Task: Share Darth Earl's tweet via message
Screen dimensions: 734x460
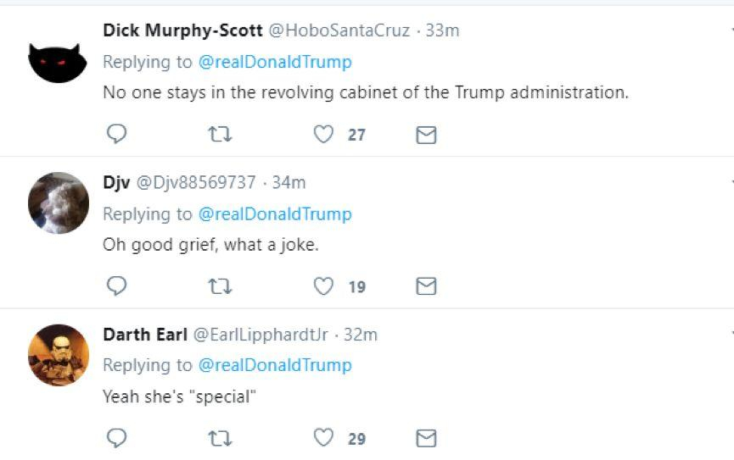Action: [426, 438]
